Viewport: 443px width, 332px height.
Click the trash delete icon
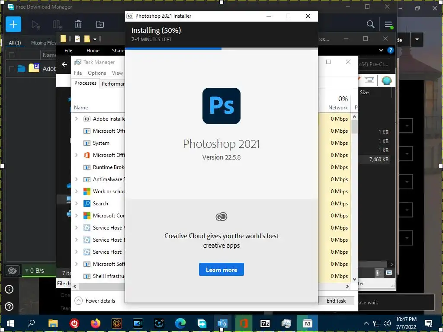(78, 24)
